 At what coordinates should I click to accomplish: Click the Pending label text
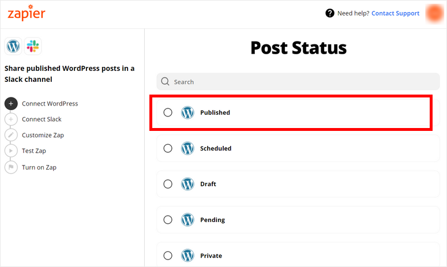(212, 220)
